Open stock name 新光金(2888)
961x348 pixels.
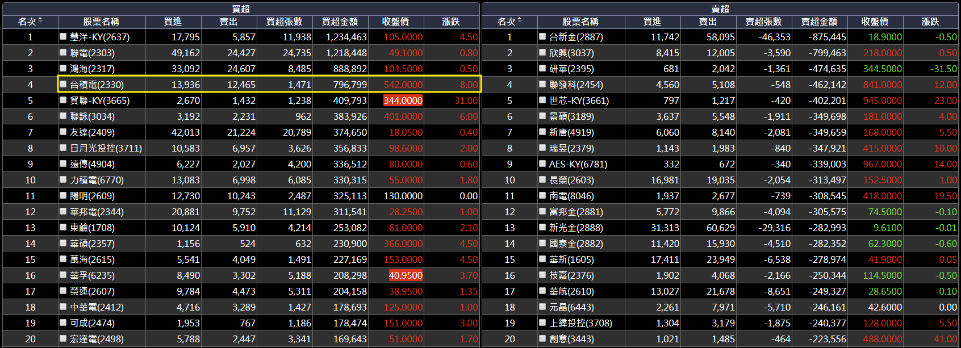576,228
